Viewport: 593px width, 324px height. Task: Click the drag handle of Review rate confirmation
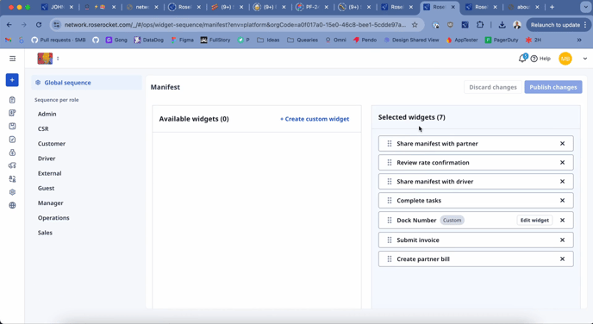(x=390, y=163)
